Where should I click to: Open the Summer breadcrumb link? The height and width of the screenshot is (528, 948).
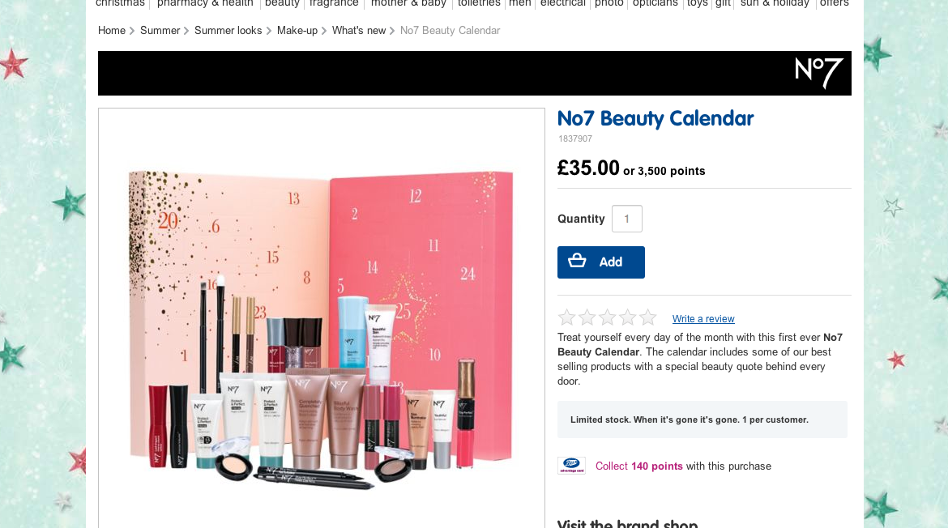click(x=160, y=30)
